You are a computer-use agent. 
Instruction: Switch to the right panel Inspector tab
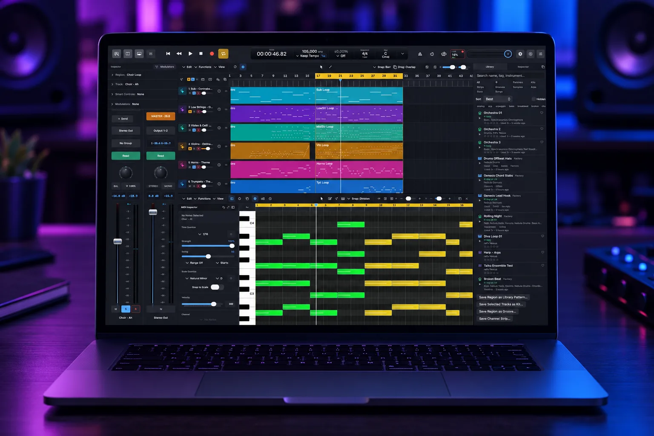coord(523,67)
